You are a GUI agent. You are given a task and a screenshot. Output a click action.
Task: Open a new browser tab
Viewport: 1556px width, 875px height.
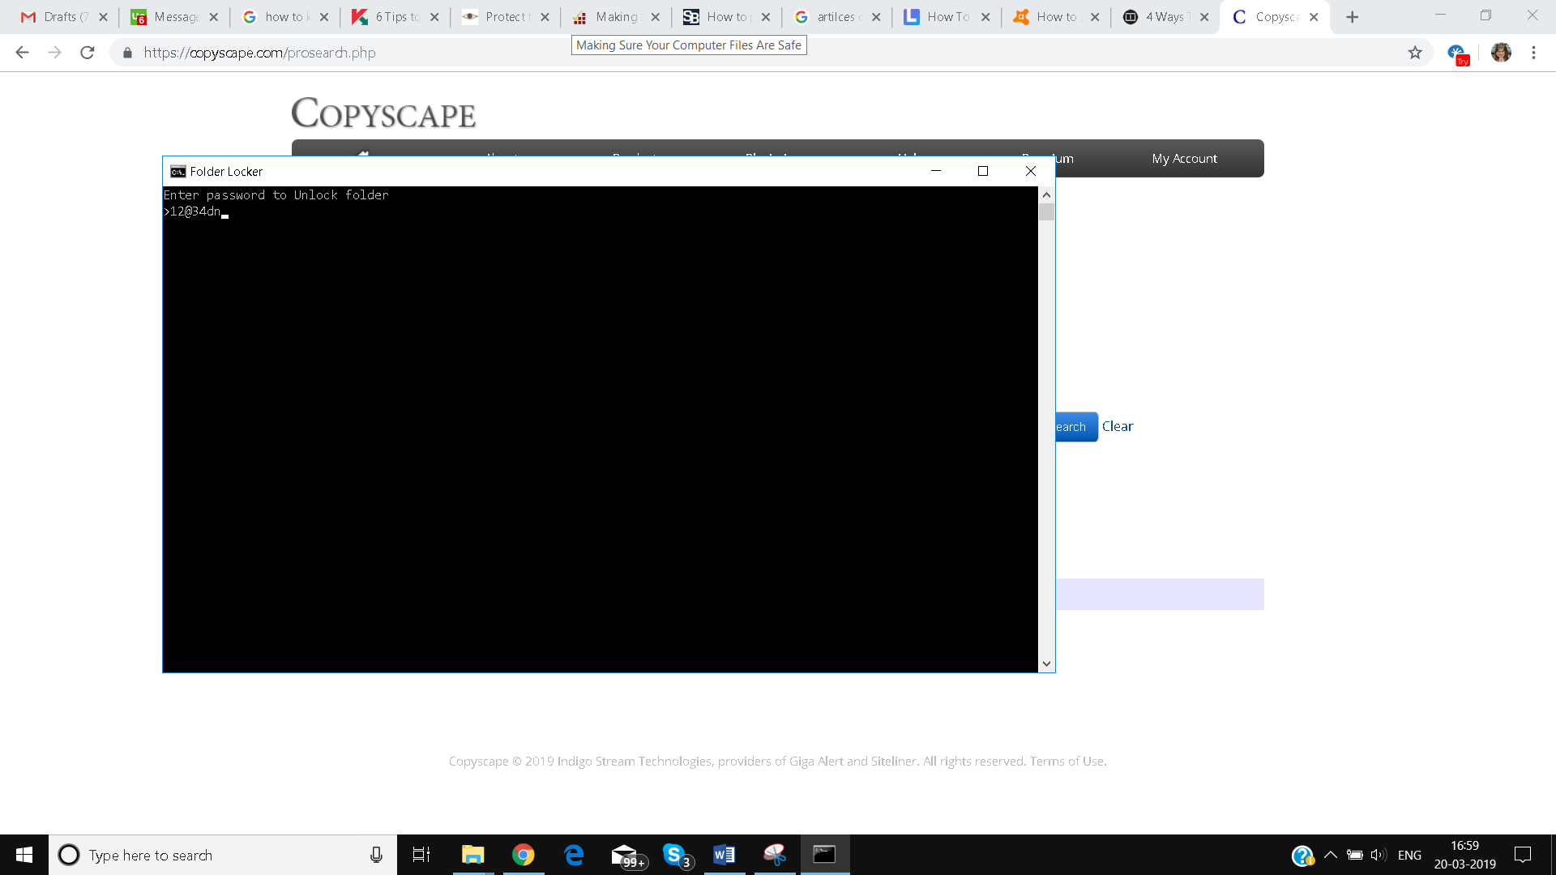(x=1352, y=17)
